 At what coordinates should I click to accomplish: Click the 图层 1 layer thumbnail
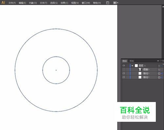(x=136, y=65)
